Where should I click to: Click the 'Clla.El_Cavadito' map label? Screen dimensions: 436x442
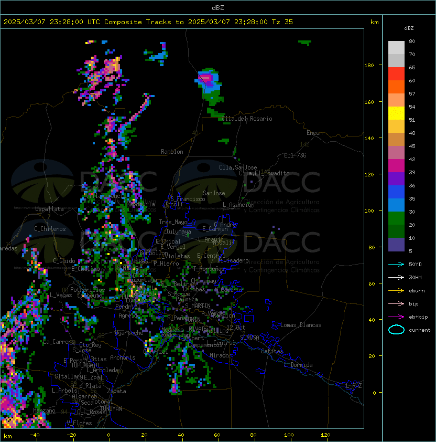[264, 173]
